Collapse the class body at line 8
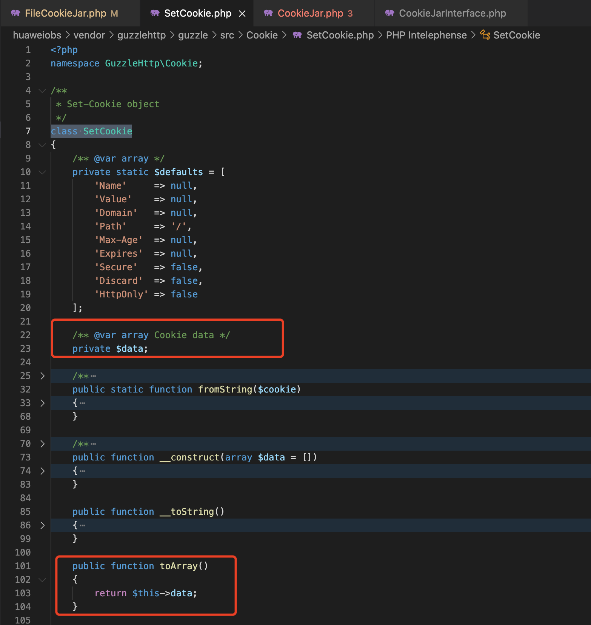The width and height of the screenshot is (591, 625). tap(42, 145)
